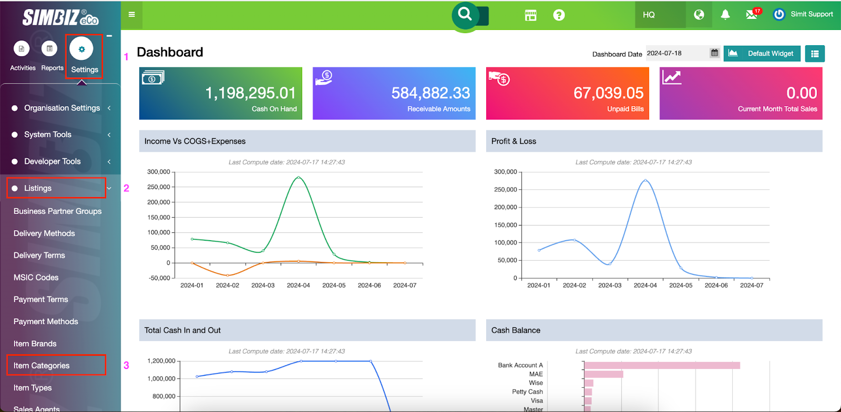Open Delivery Terms listing
The height and width of the screenshot is (412, 841).
[39, 255]
